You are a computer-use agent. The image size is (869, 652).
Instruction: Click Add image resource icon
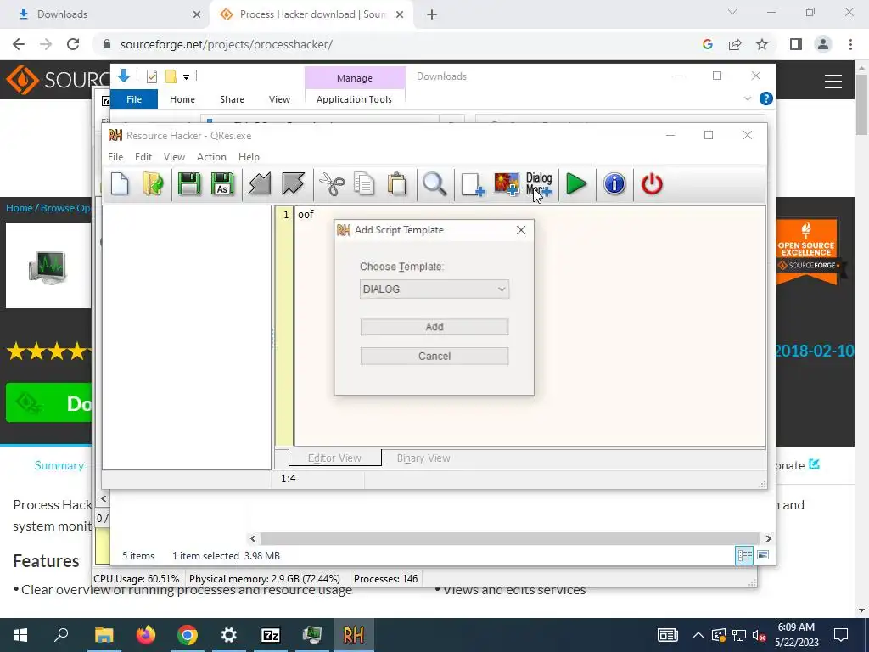(506, 184)
